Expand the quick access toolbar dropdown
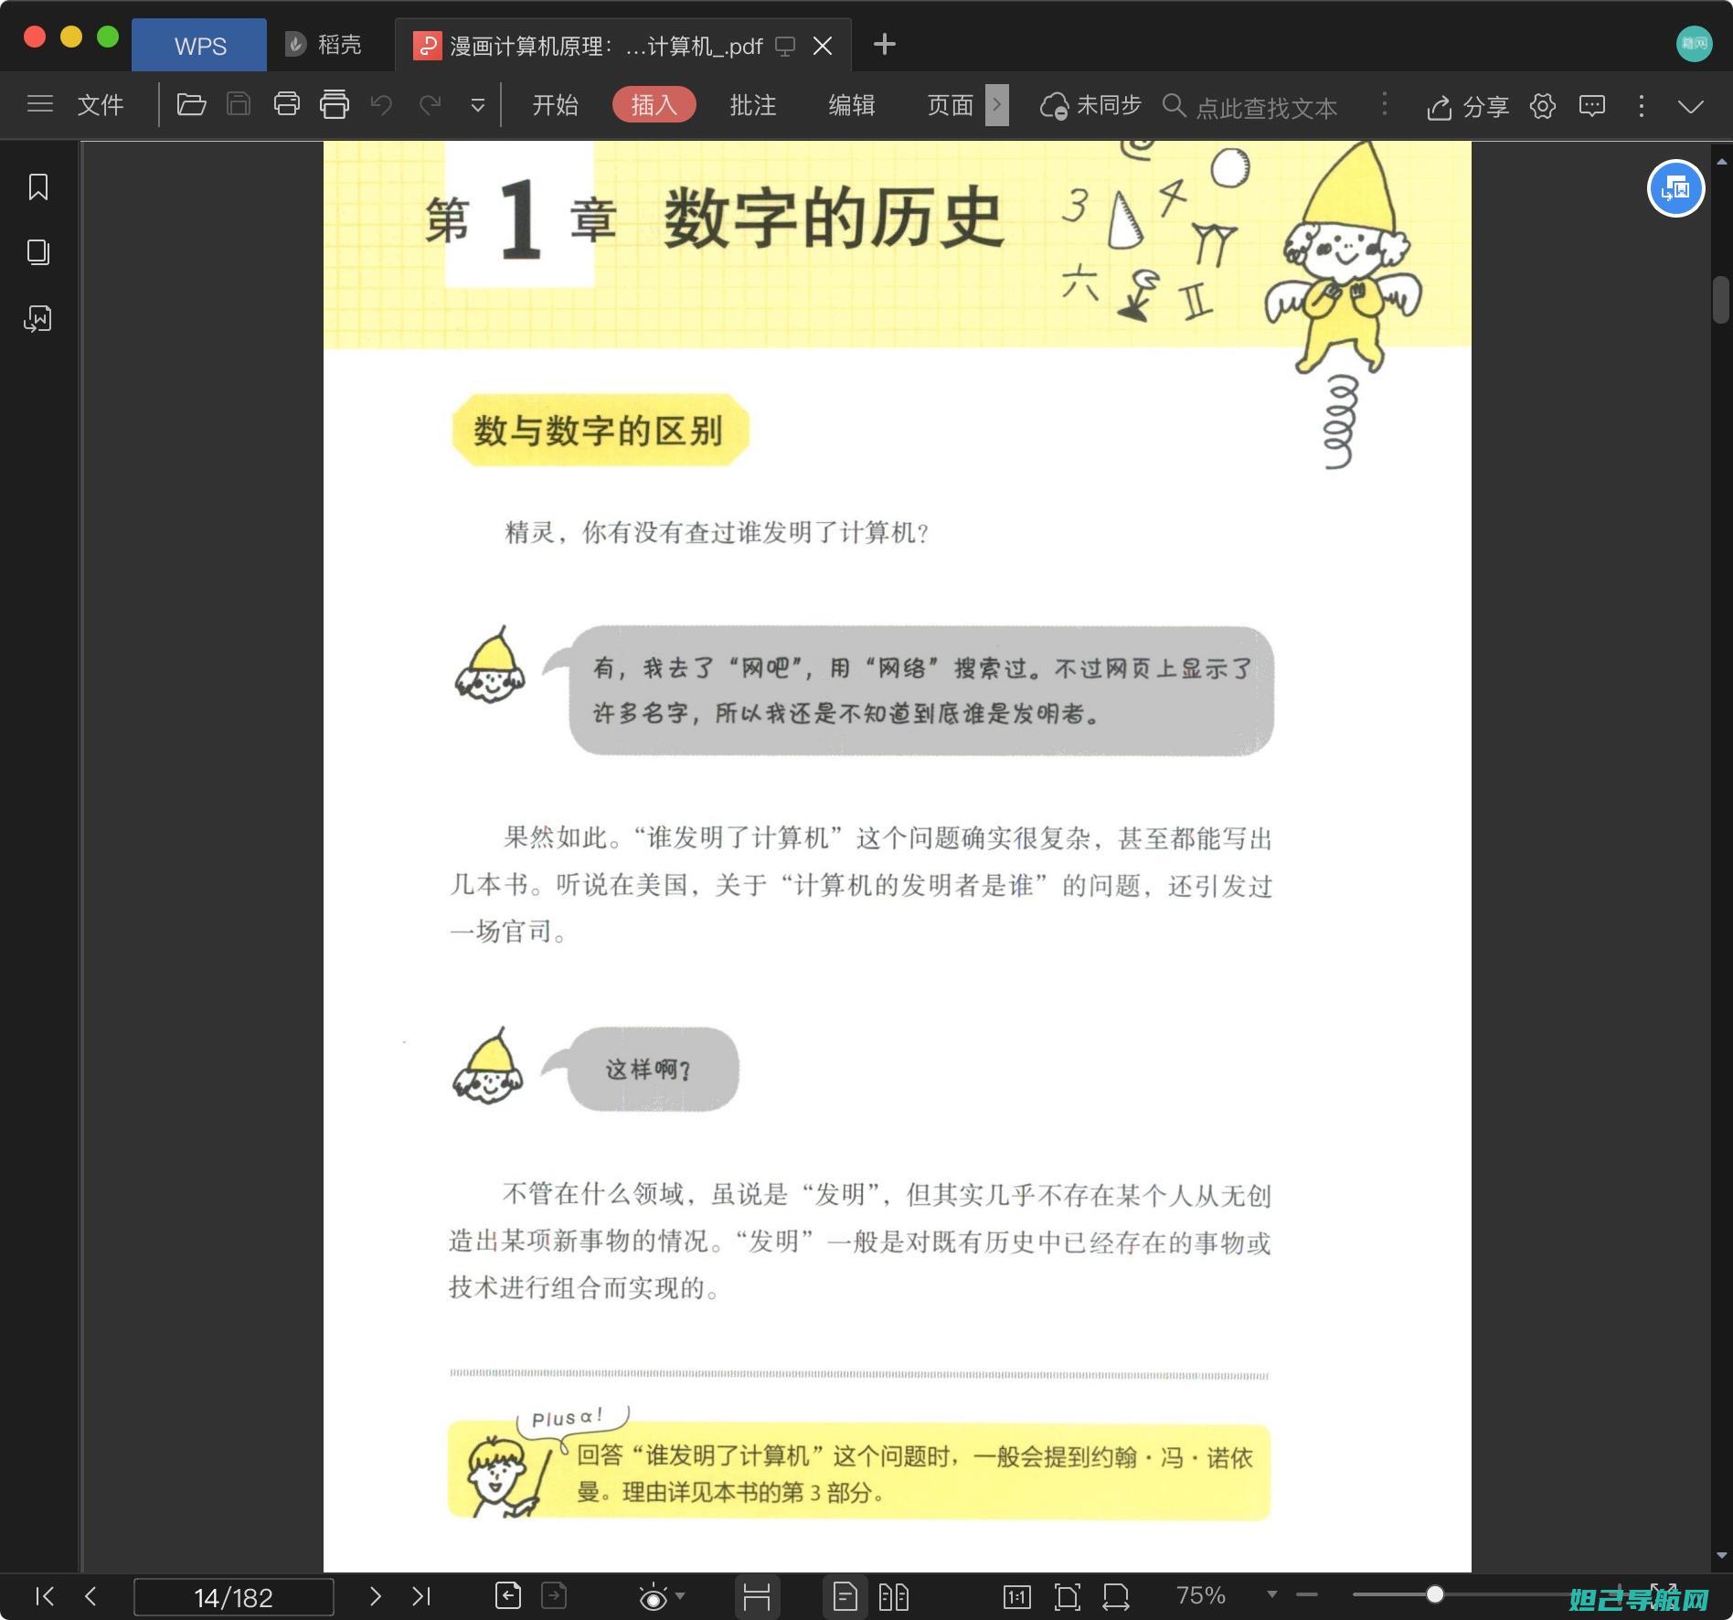This screenshot has width=1733, height=1620. click(x=477, y=106)
